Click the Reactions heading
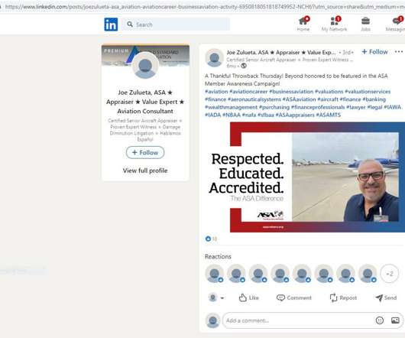The image size is (405, 338). tap(218, 257)
